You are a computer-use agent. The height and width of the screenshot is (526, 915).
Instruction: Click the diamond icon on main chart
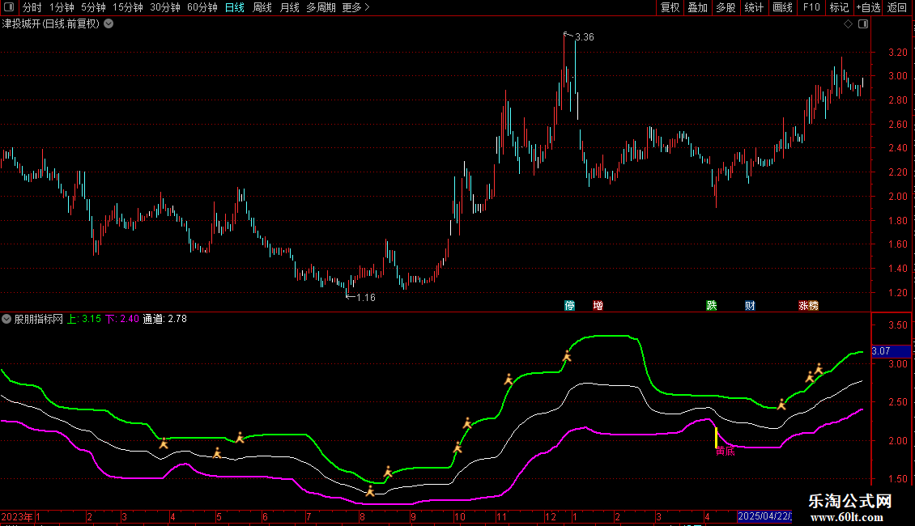click(849, 24)
